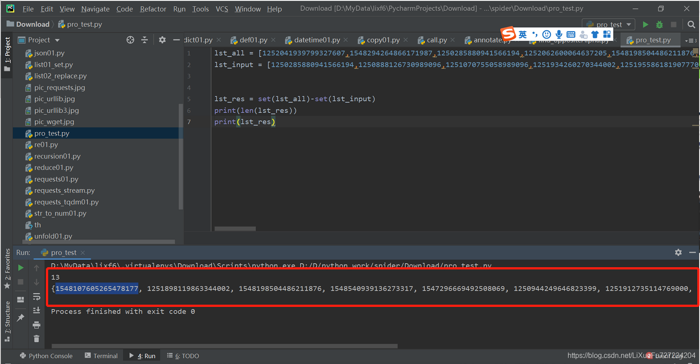Show hidden editor tabs list
Viewport: 700px width, 364px height.
pos(691,40)
